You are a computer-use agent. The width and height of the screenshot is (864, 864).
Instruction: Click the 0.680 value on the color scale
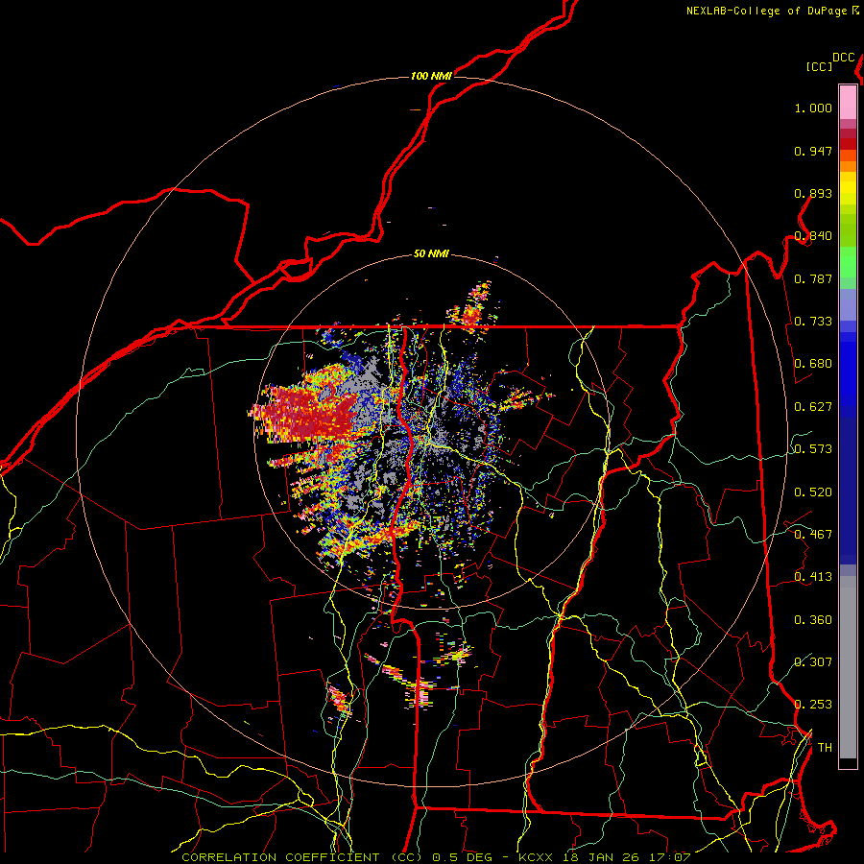(x=813, y=364)
